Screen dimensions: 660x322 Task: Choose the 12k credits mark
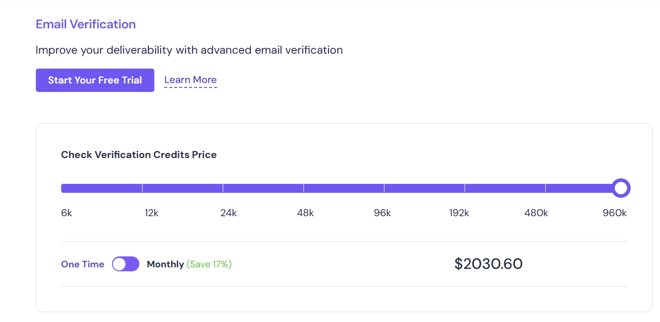pos(151,213)
